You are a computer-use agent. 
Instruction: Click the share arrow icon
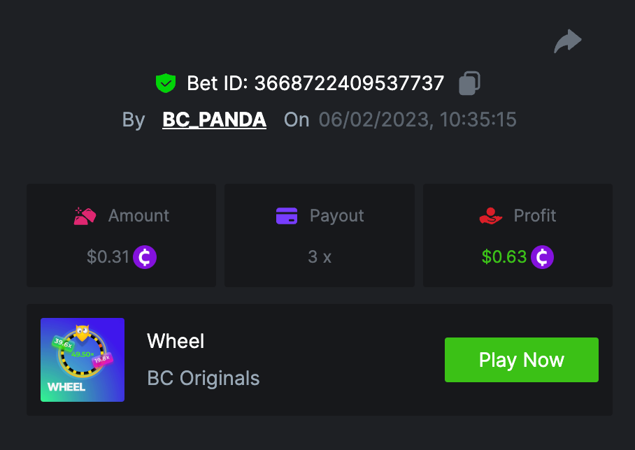click(568, 41)
